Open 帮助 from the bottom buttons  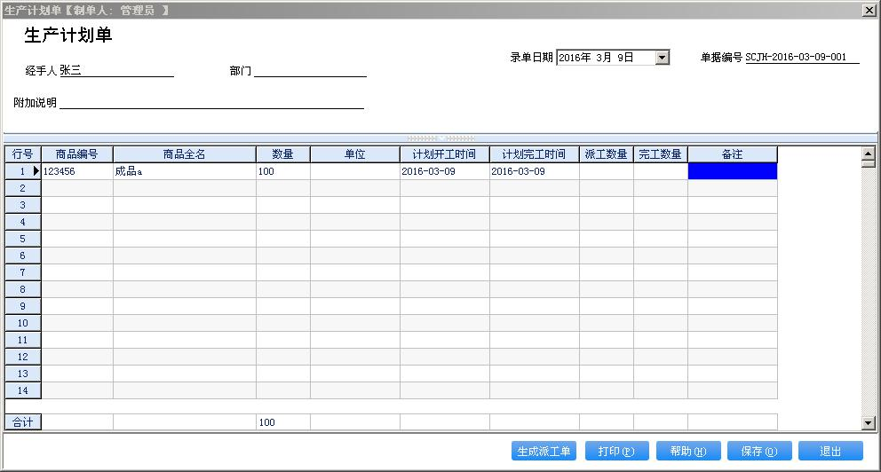(688, 451)
